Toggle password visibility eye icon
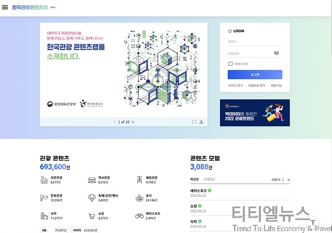This screenshot has height=233, width=332. 276,53
